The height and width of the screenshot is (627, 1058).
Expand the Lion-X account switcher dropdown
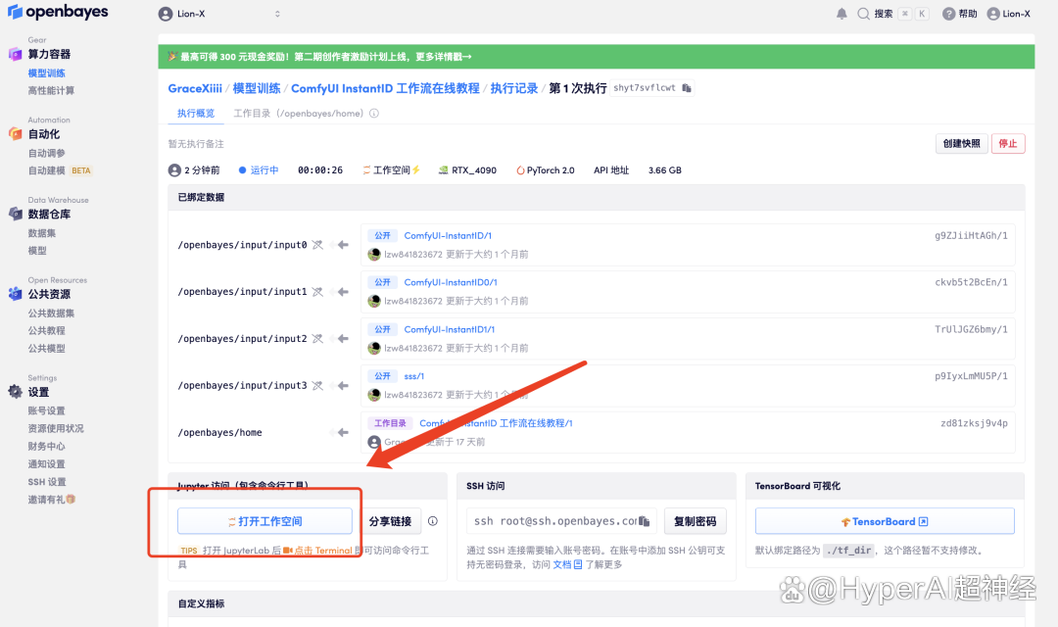point(277,14)
